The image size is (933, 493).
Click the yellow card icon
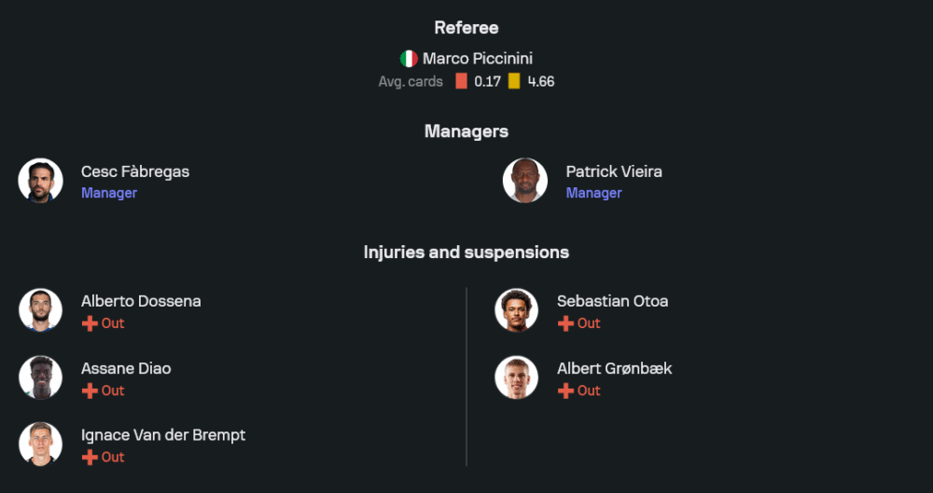coord(514,81)
